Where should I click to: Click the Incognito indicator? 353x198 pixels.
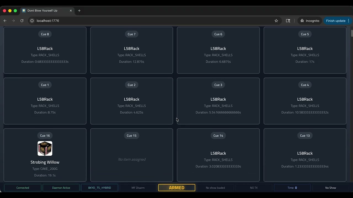point(310,21)
